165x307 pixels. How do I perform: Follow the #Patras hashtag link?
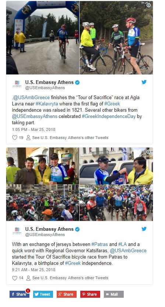point(100,244)
